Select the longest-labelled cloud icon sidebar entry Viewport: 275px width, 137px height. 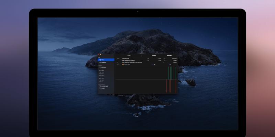pos(106,67)
